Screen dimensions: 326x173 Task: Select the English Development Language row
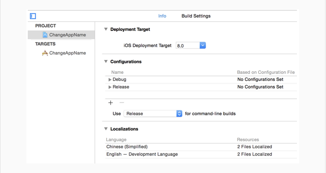[201, 154]
